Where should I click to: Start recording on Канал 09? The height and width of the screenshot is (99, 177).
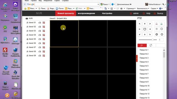[x=44, y=56]
